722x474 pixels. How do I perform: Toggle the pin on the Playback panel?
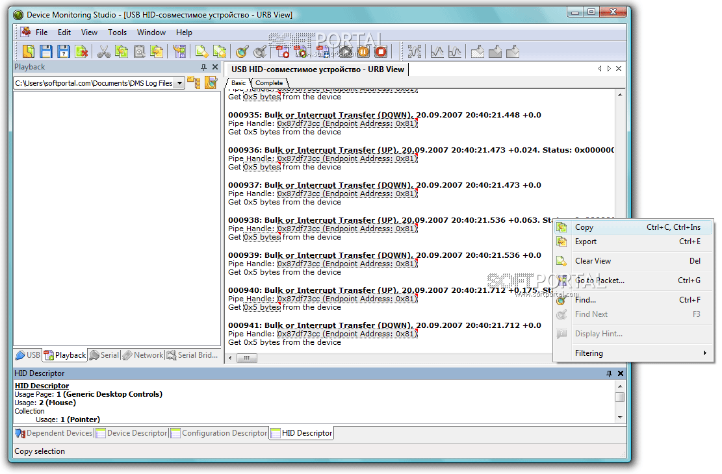click(x=203, y=67)
